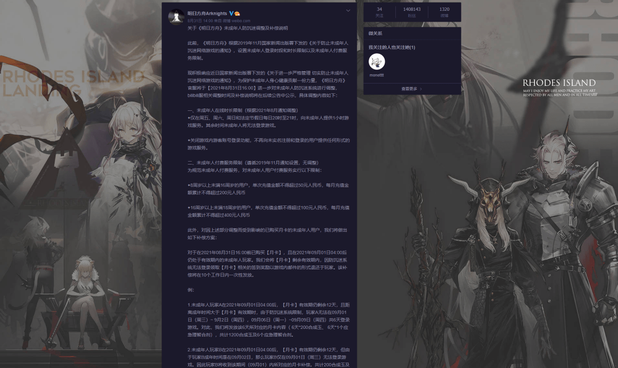Expand the post options chevron menu

pyautogui.click(x=348, y=10)
